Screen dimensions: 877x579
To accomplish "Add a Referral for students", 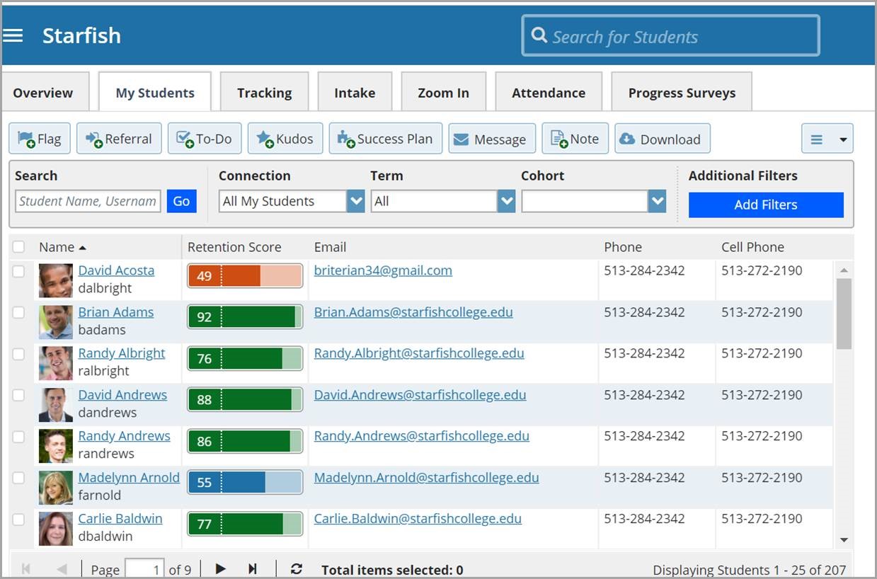I will (x=119, y=139).
